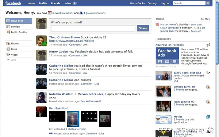This screenshot has width=219, height=137.
Task: Open Theo Graham-Brown's profile picture
Action: [x=42, y=41]
